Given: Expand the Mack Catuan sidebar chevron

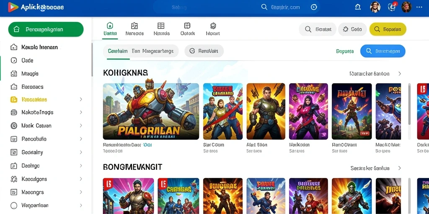Looking at the screenshot, I should tap(81, 125).
